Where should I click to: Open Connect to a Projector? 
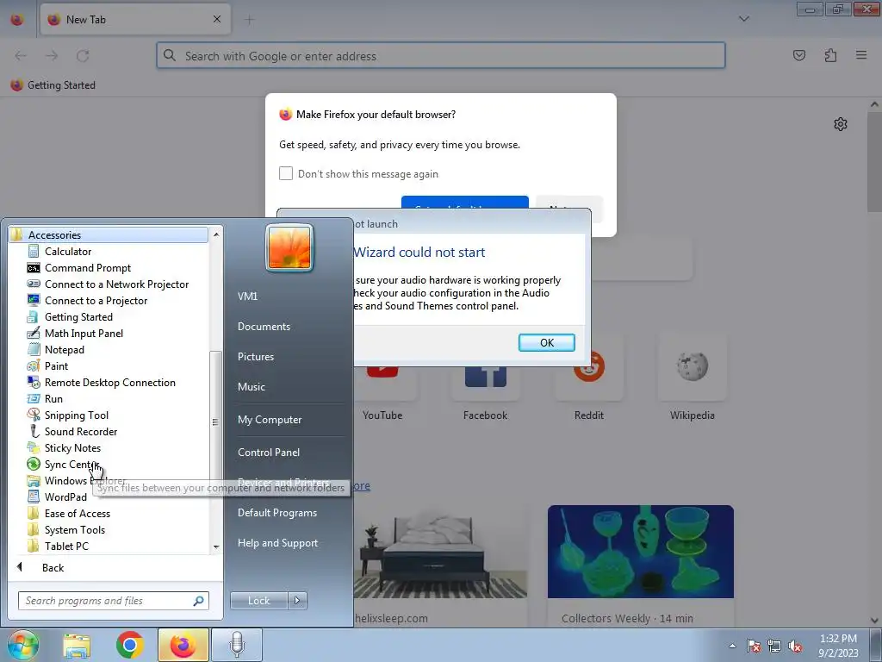pyautogui.click(x=96, y=301)
